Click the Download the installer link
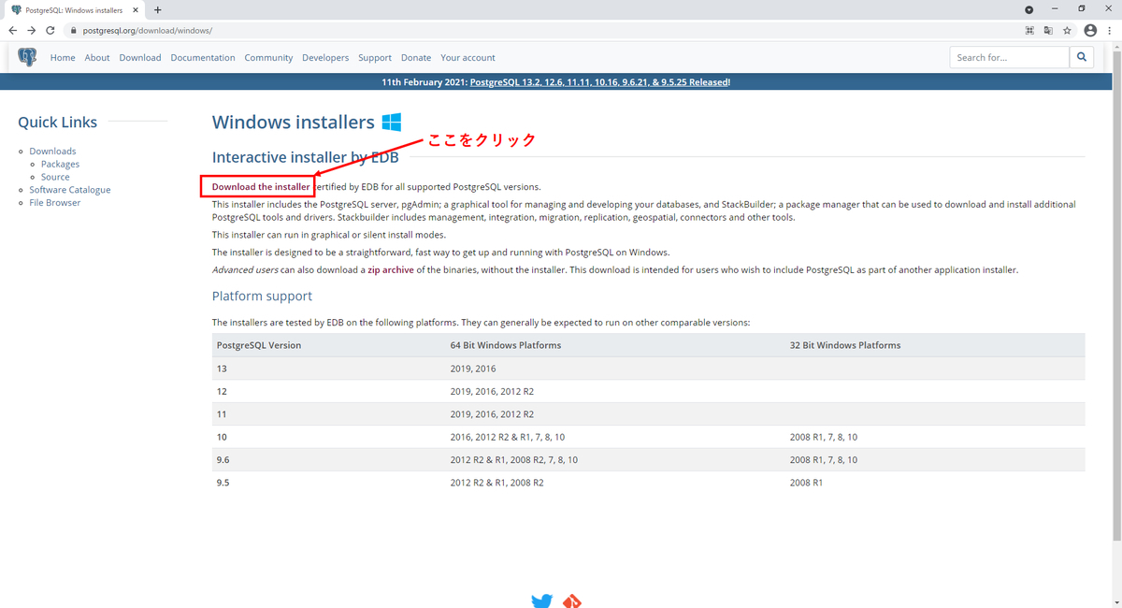Viewport: 1122px width, 608px height. click(261, 186)
